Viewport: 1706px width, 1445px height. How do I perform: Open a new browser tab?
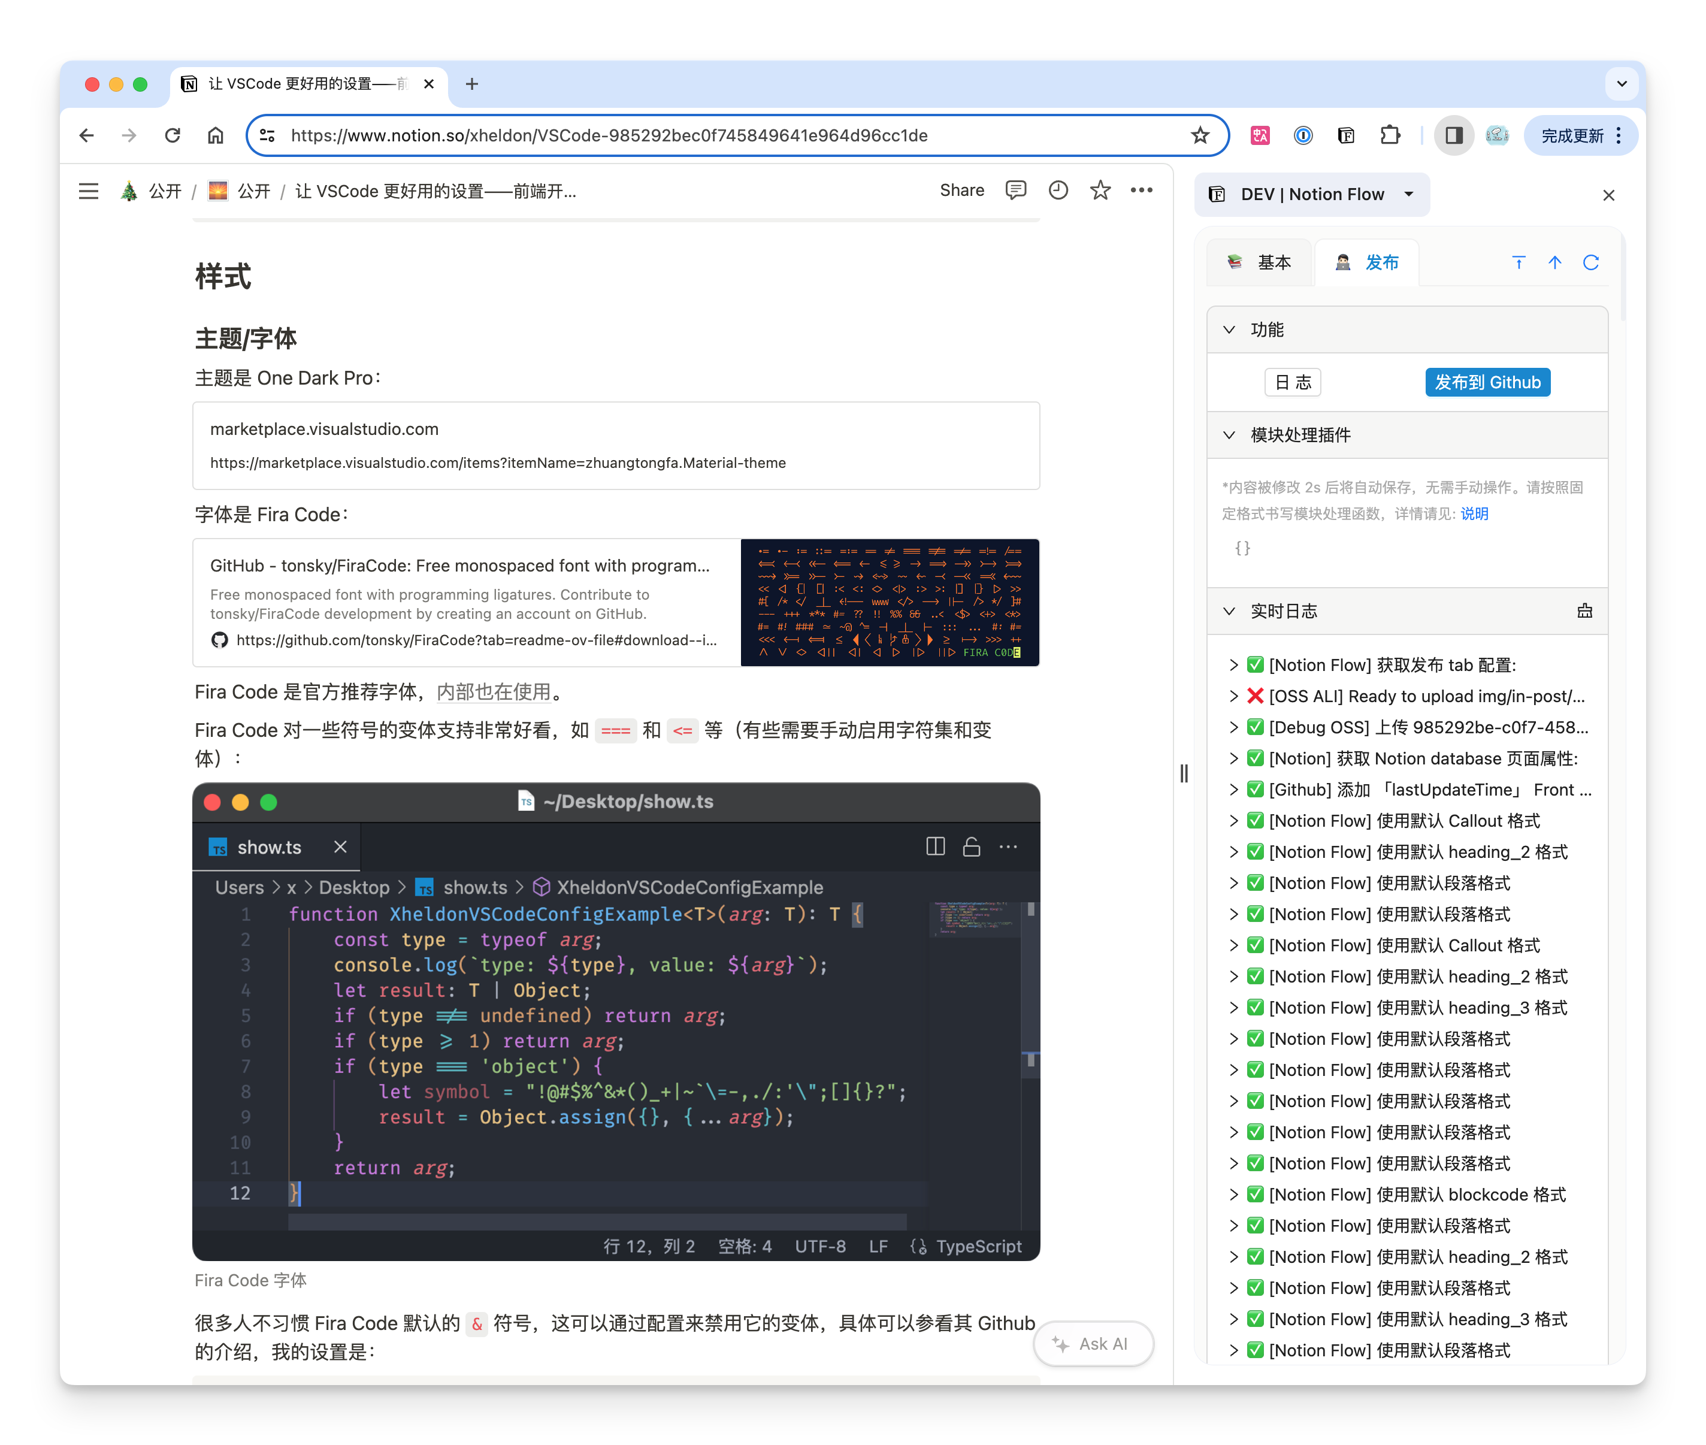point(472,83)
